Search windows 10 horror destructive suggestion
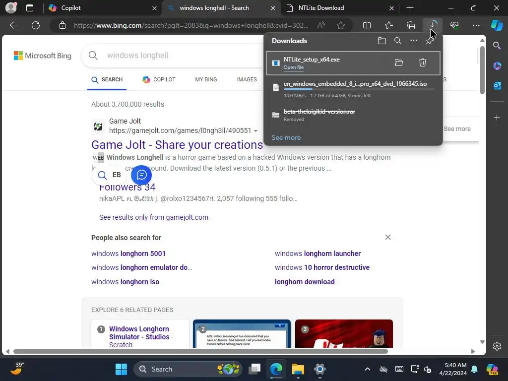 click(322, 267)
